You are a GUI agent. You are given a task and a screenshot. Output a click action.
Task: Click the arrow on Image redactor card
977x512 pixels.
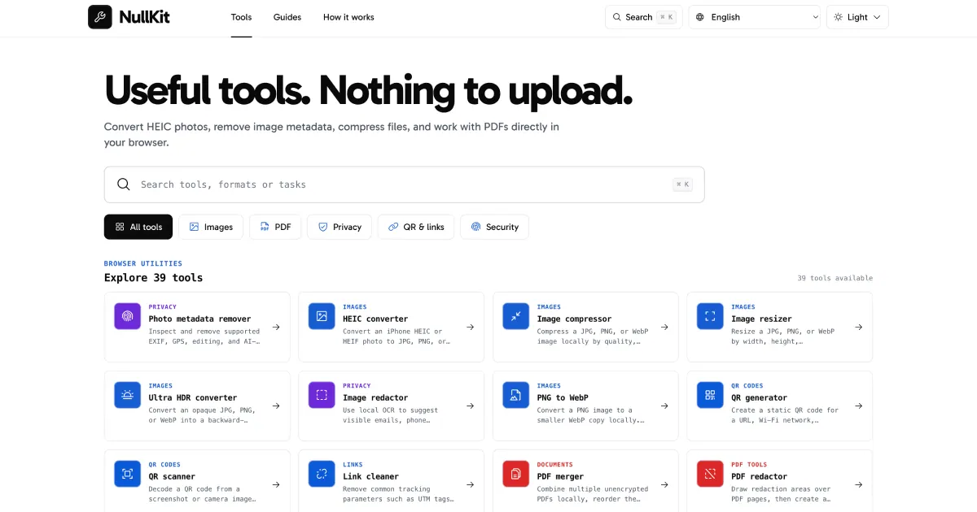point(470,406)
